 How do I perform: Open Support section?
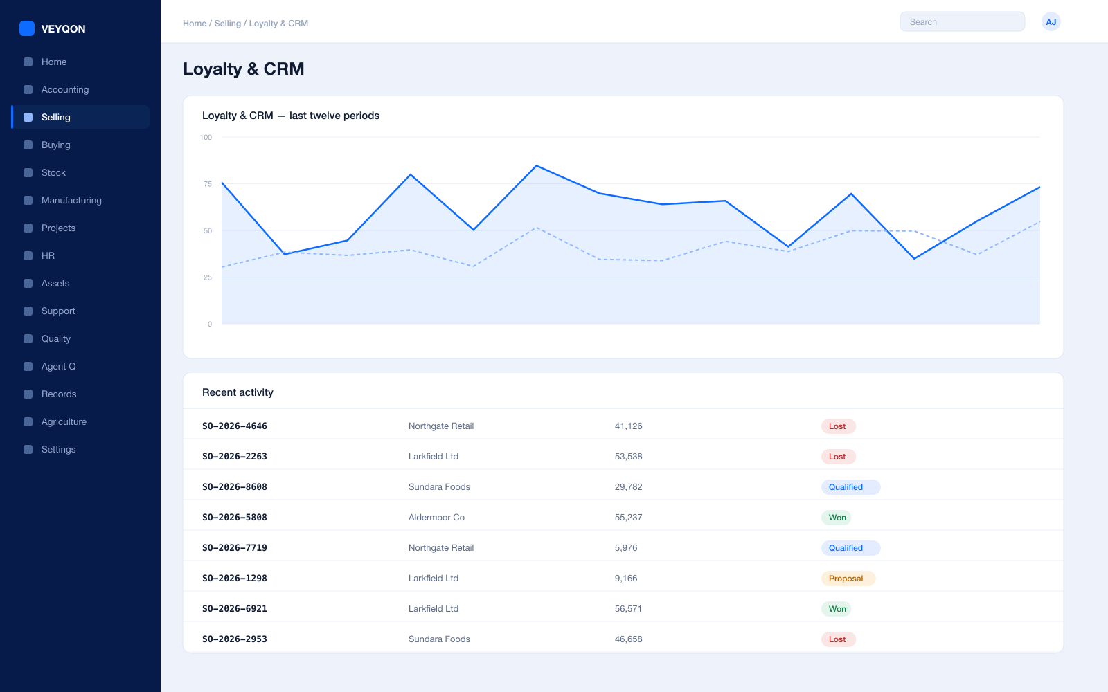tap(80, 311)
